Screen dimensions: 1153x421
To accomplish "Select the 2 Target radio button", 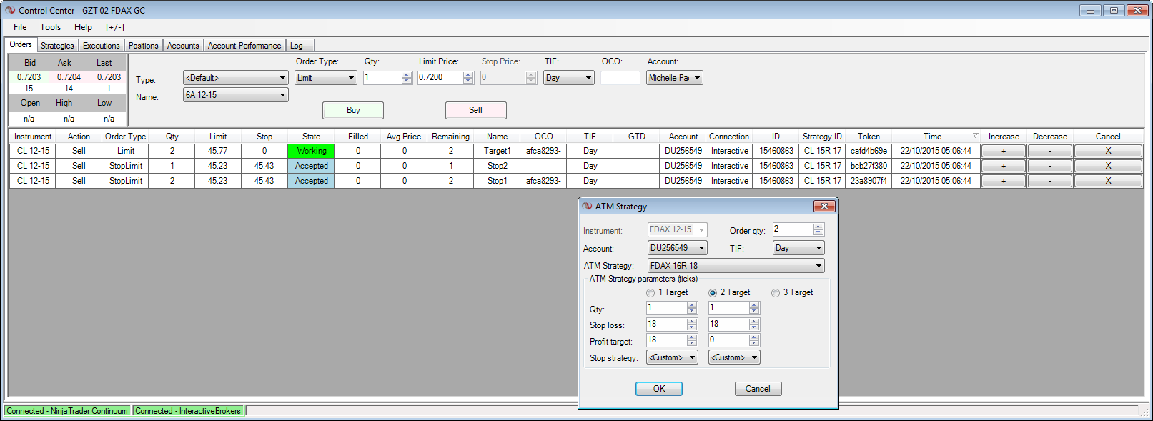I will (713, 293).
